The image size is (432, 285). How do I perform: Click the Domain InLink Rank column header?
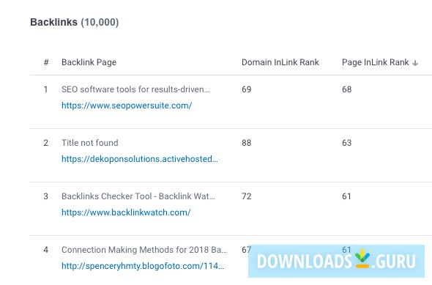pos(280,62)
